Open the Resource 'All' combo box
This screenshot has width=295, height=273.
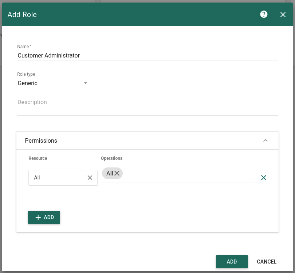coord(58,178)
